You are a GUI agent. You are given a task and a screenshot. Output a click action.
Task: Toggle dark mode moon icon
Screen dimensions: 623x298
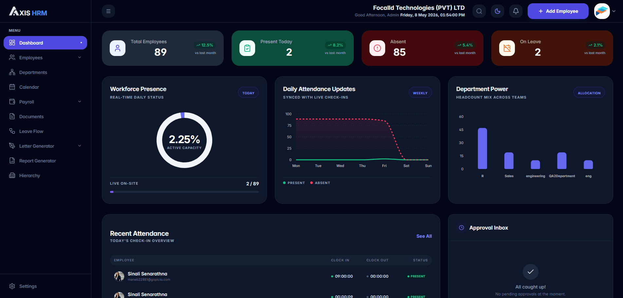[x=498, y=11]
